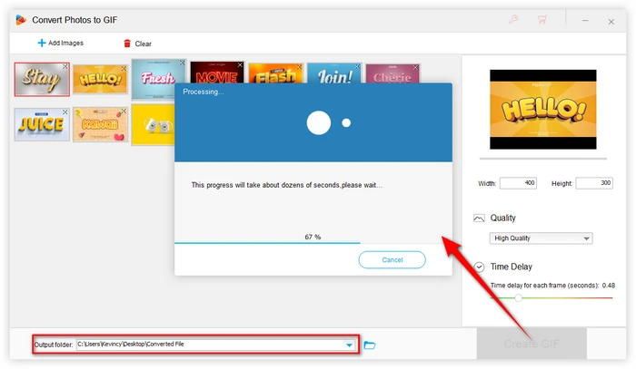636x369 pixels.
Task: Click the app logo in title bar
Action: [x=21, y=20]
